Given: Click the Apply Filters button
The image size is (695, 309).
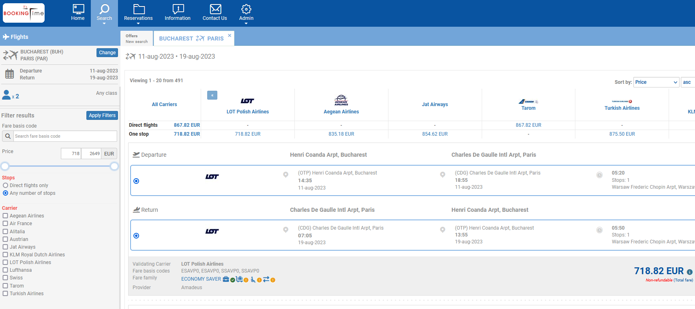Looking at the screenshot, I should (x=102, y=115).
